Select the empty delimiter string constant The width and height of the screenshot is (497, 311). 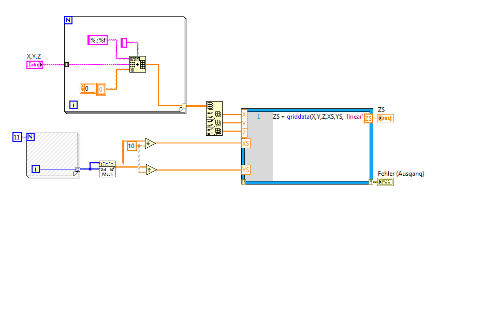(124, 43)
